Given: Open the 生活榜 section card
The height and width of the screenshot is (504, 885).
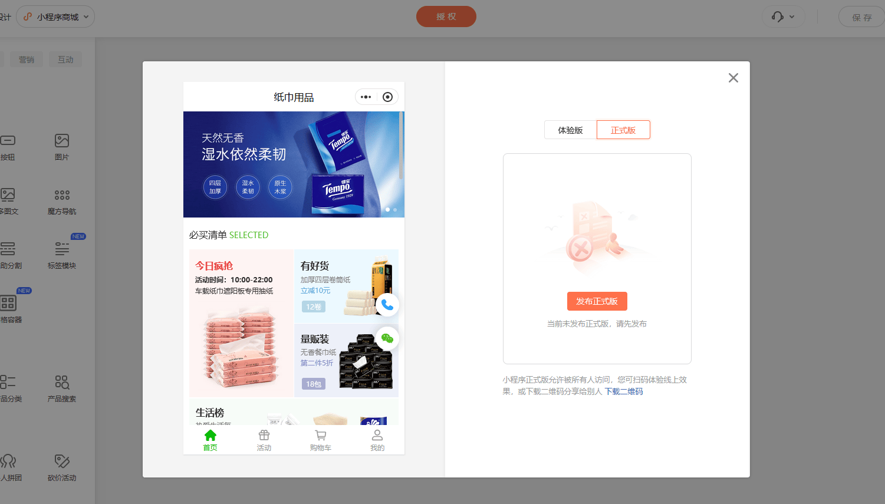Looking at the screenshot, I should pos(294,411).
